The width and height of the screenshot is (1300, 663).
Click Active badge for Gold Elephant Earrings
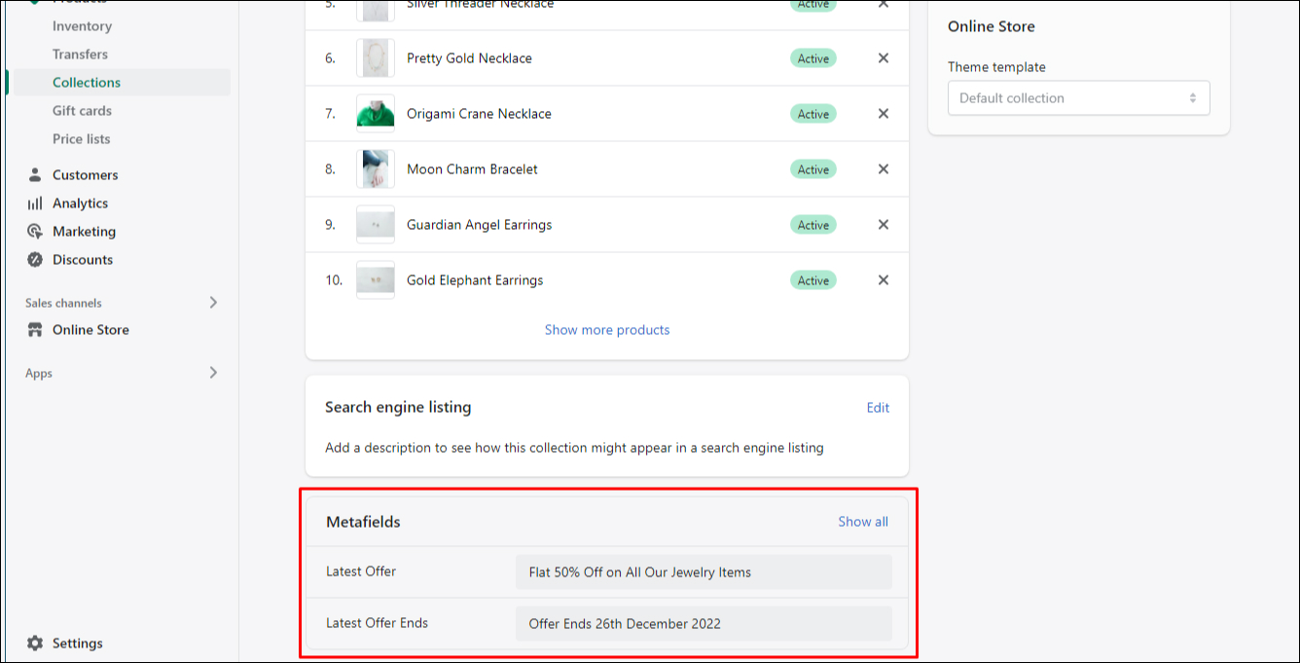813,280
